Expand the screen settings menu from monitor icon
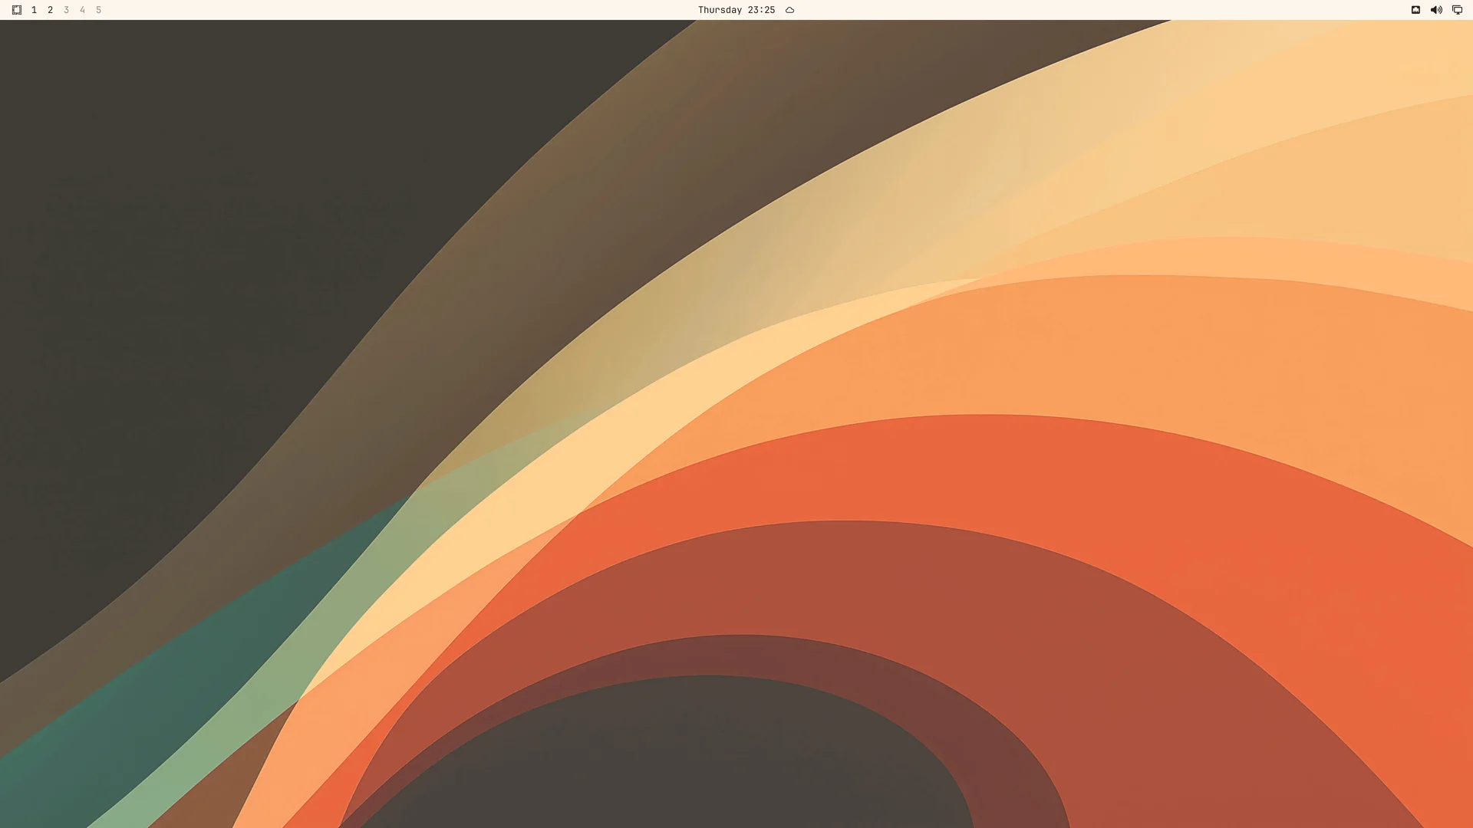The height and width of the screenshot is (828, 1473). click(x=1457, y=10)
